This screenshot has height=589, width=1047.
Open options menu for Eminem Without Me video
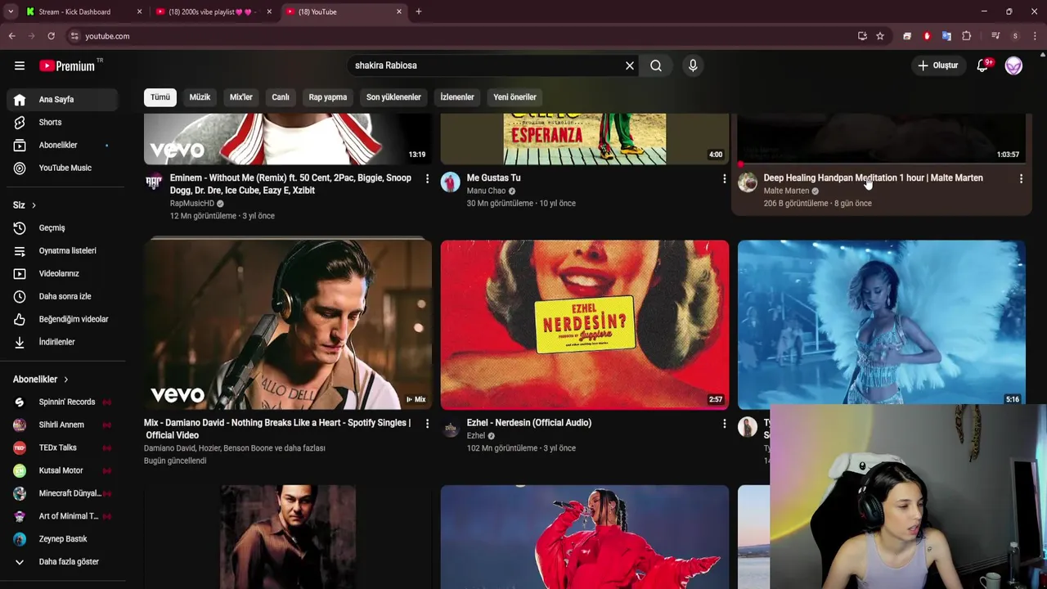pos(427,178)
